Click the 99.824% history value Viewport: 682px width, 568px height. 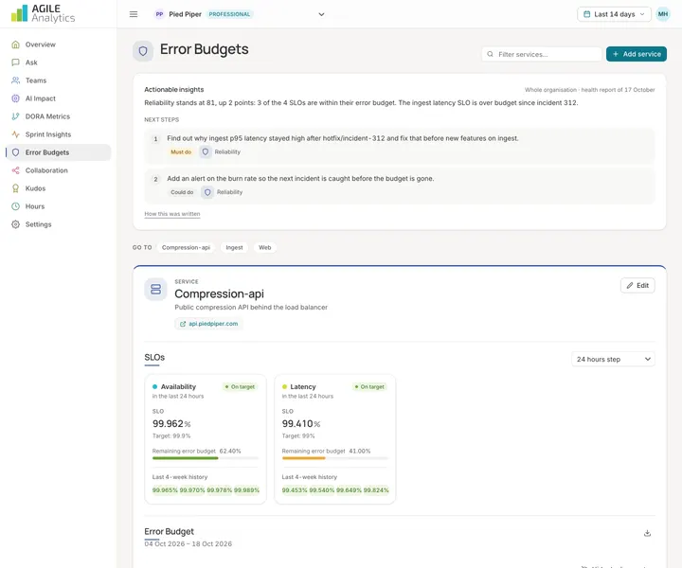tap(376, 490)
